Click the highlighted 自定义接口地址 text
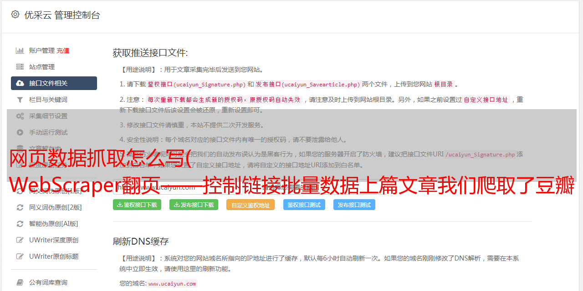The width and height of the screenshot is (583, 291). pyautogui.click(x=486, y=100)
